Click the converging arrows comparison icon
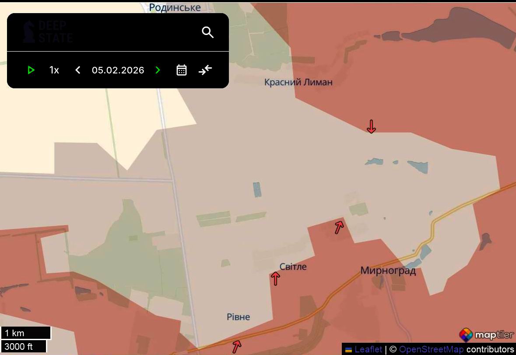516x355 pixels. [x=205, y=70]
